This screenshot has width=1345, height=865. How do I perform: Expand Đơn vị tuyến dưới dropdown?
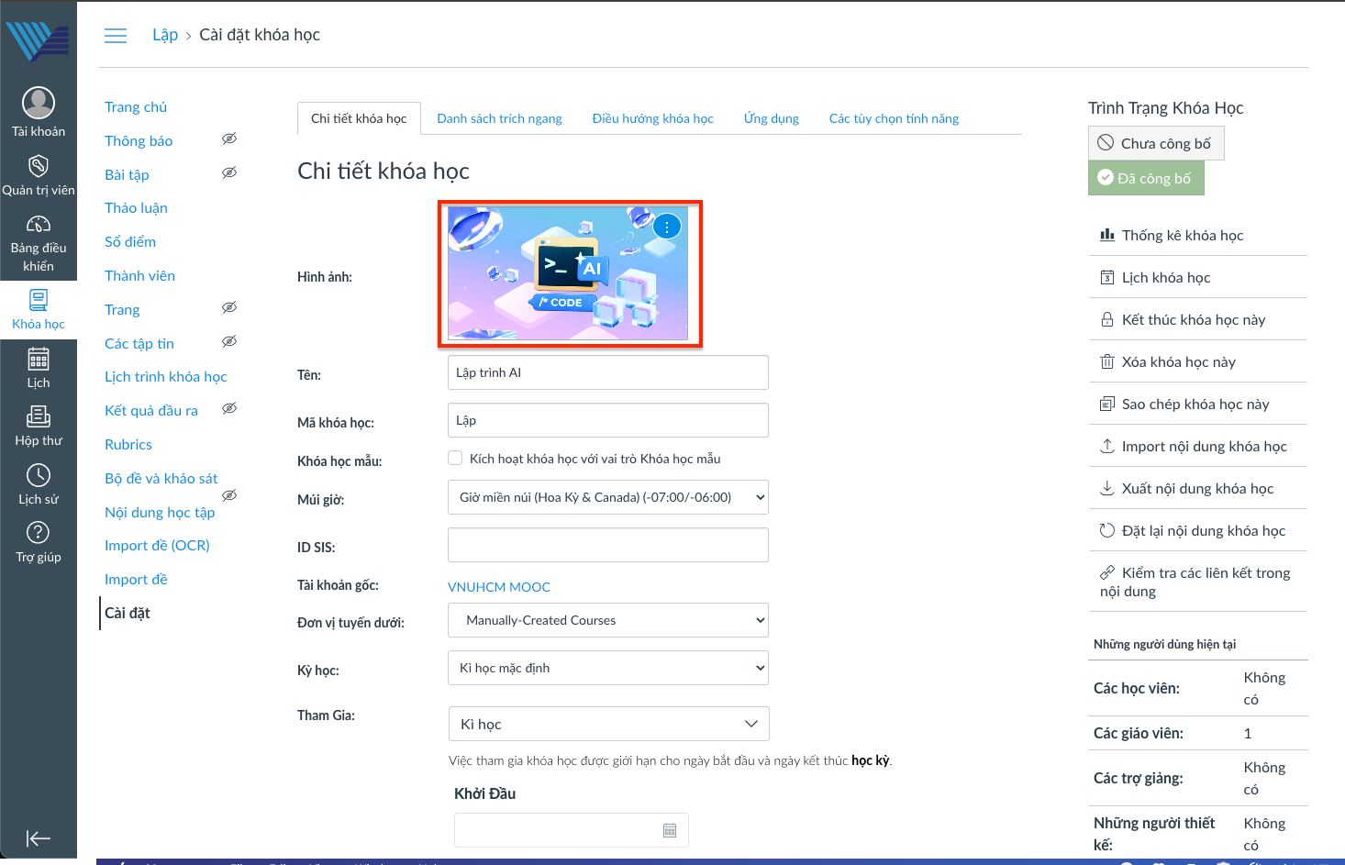click(x=607, y=620)
